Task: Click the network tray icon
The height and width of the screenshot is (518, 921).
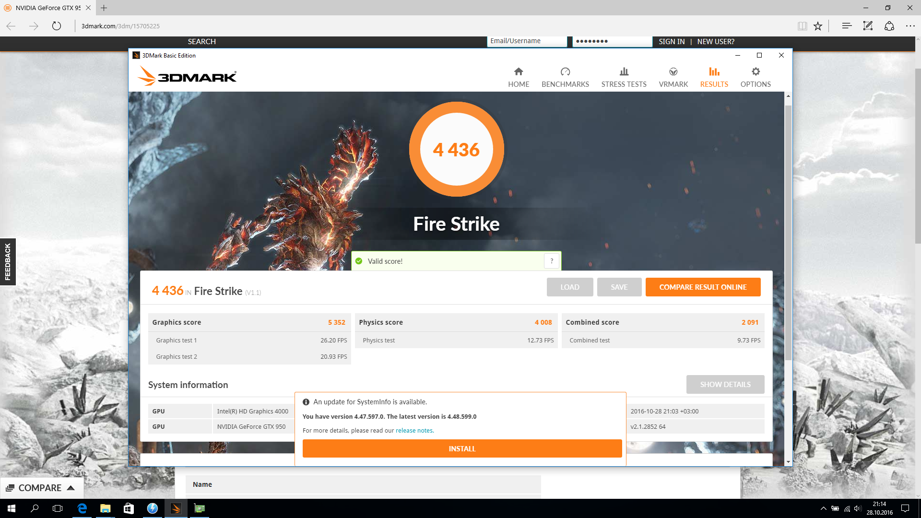Action: [x=847, y=508]
